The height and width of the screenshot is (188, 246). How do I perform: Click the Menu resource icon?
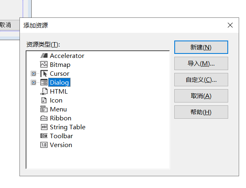pyautogui.click(x=44, y=109)
